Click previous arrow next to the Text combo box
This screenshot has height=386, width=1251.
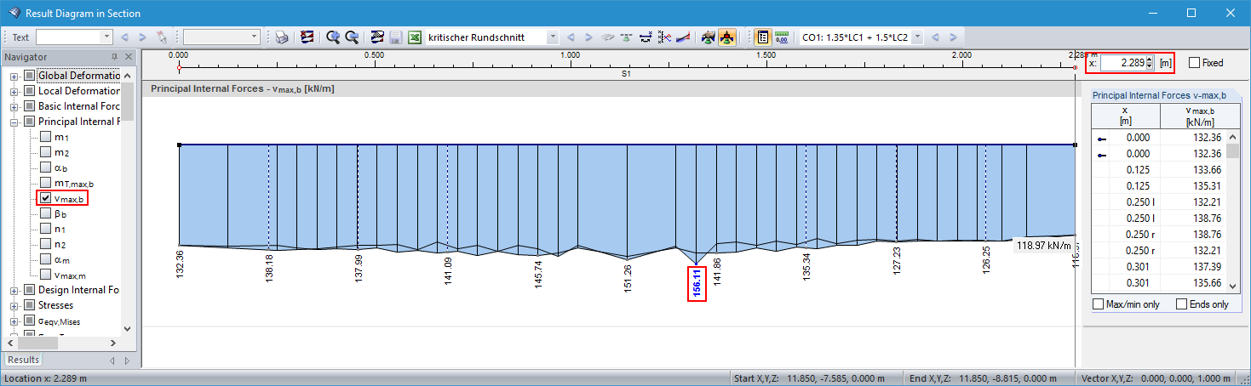coord(125,37)
